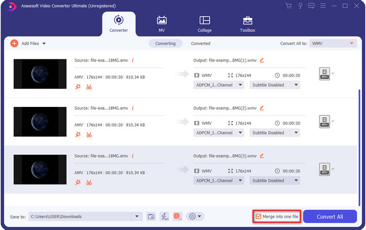Viewport: 366px width, 230px height.
Task: Click the edit effects wand icon on first video
Action: [x=78, y=86]
